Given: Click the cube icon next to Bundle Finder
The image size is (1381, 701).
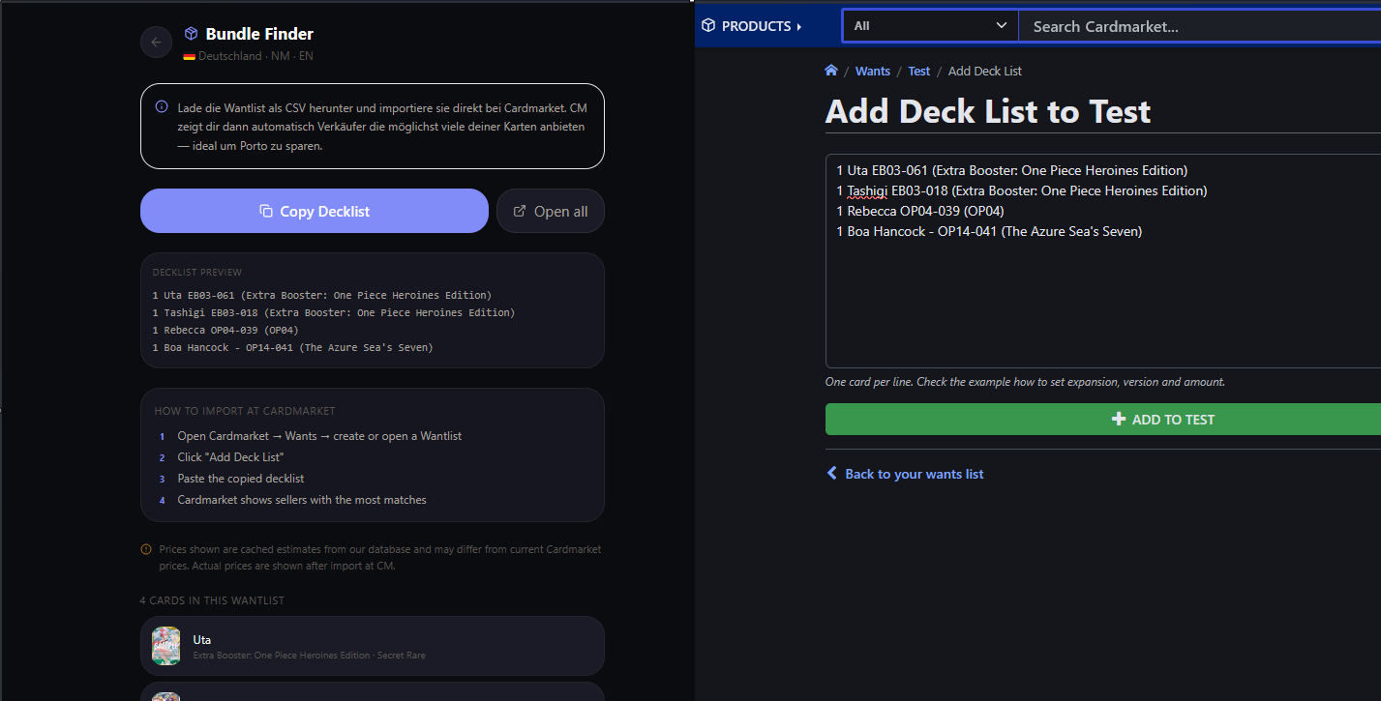Looking at the screenshot, I should 191,34.
